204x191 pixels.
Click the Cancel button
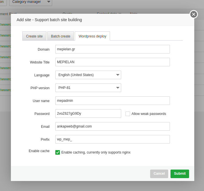click(x=159, y=174)
